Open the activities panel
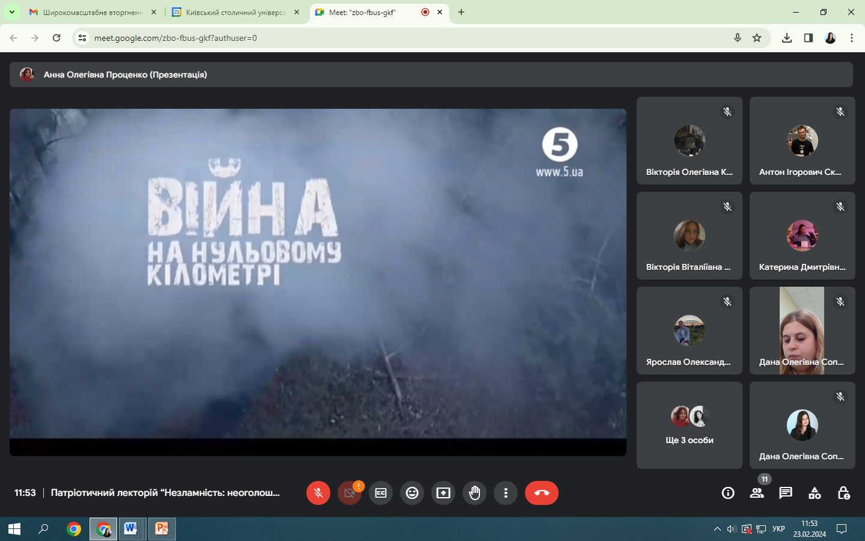 point(815,493)
